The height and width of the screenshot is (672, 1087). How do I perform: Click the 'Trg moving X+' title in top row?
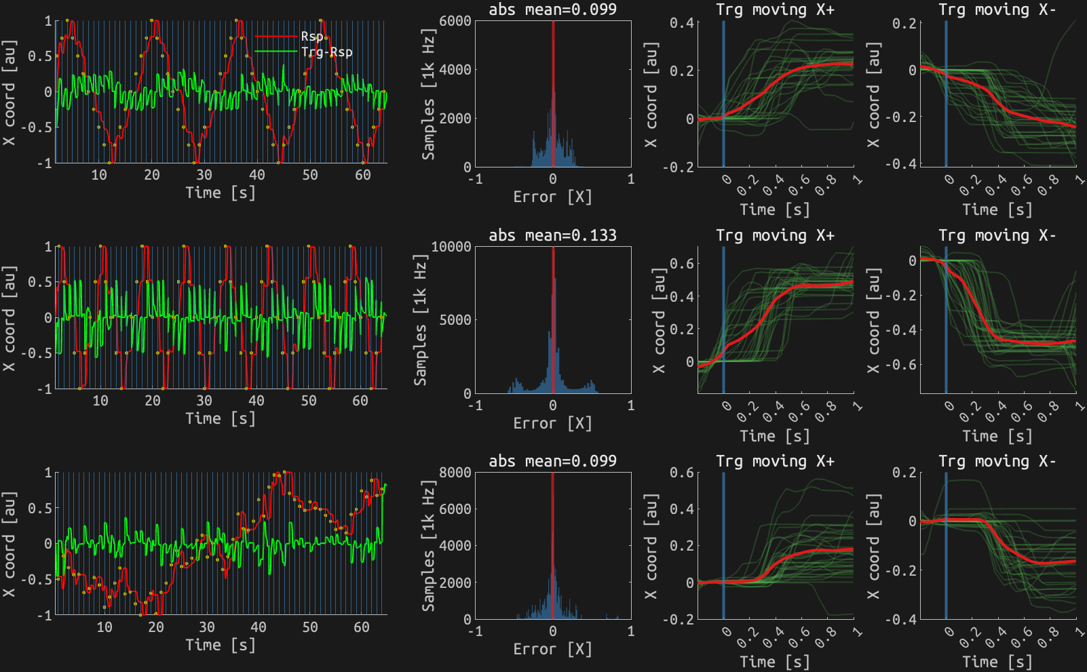(x=777, y=10)
